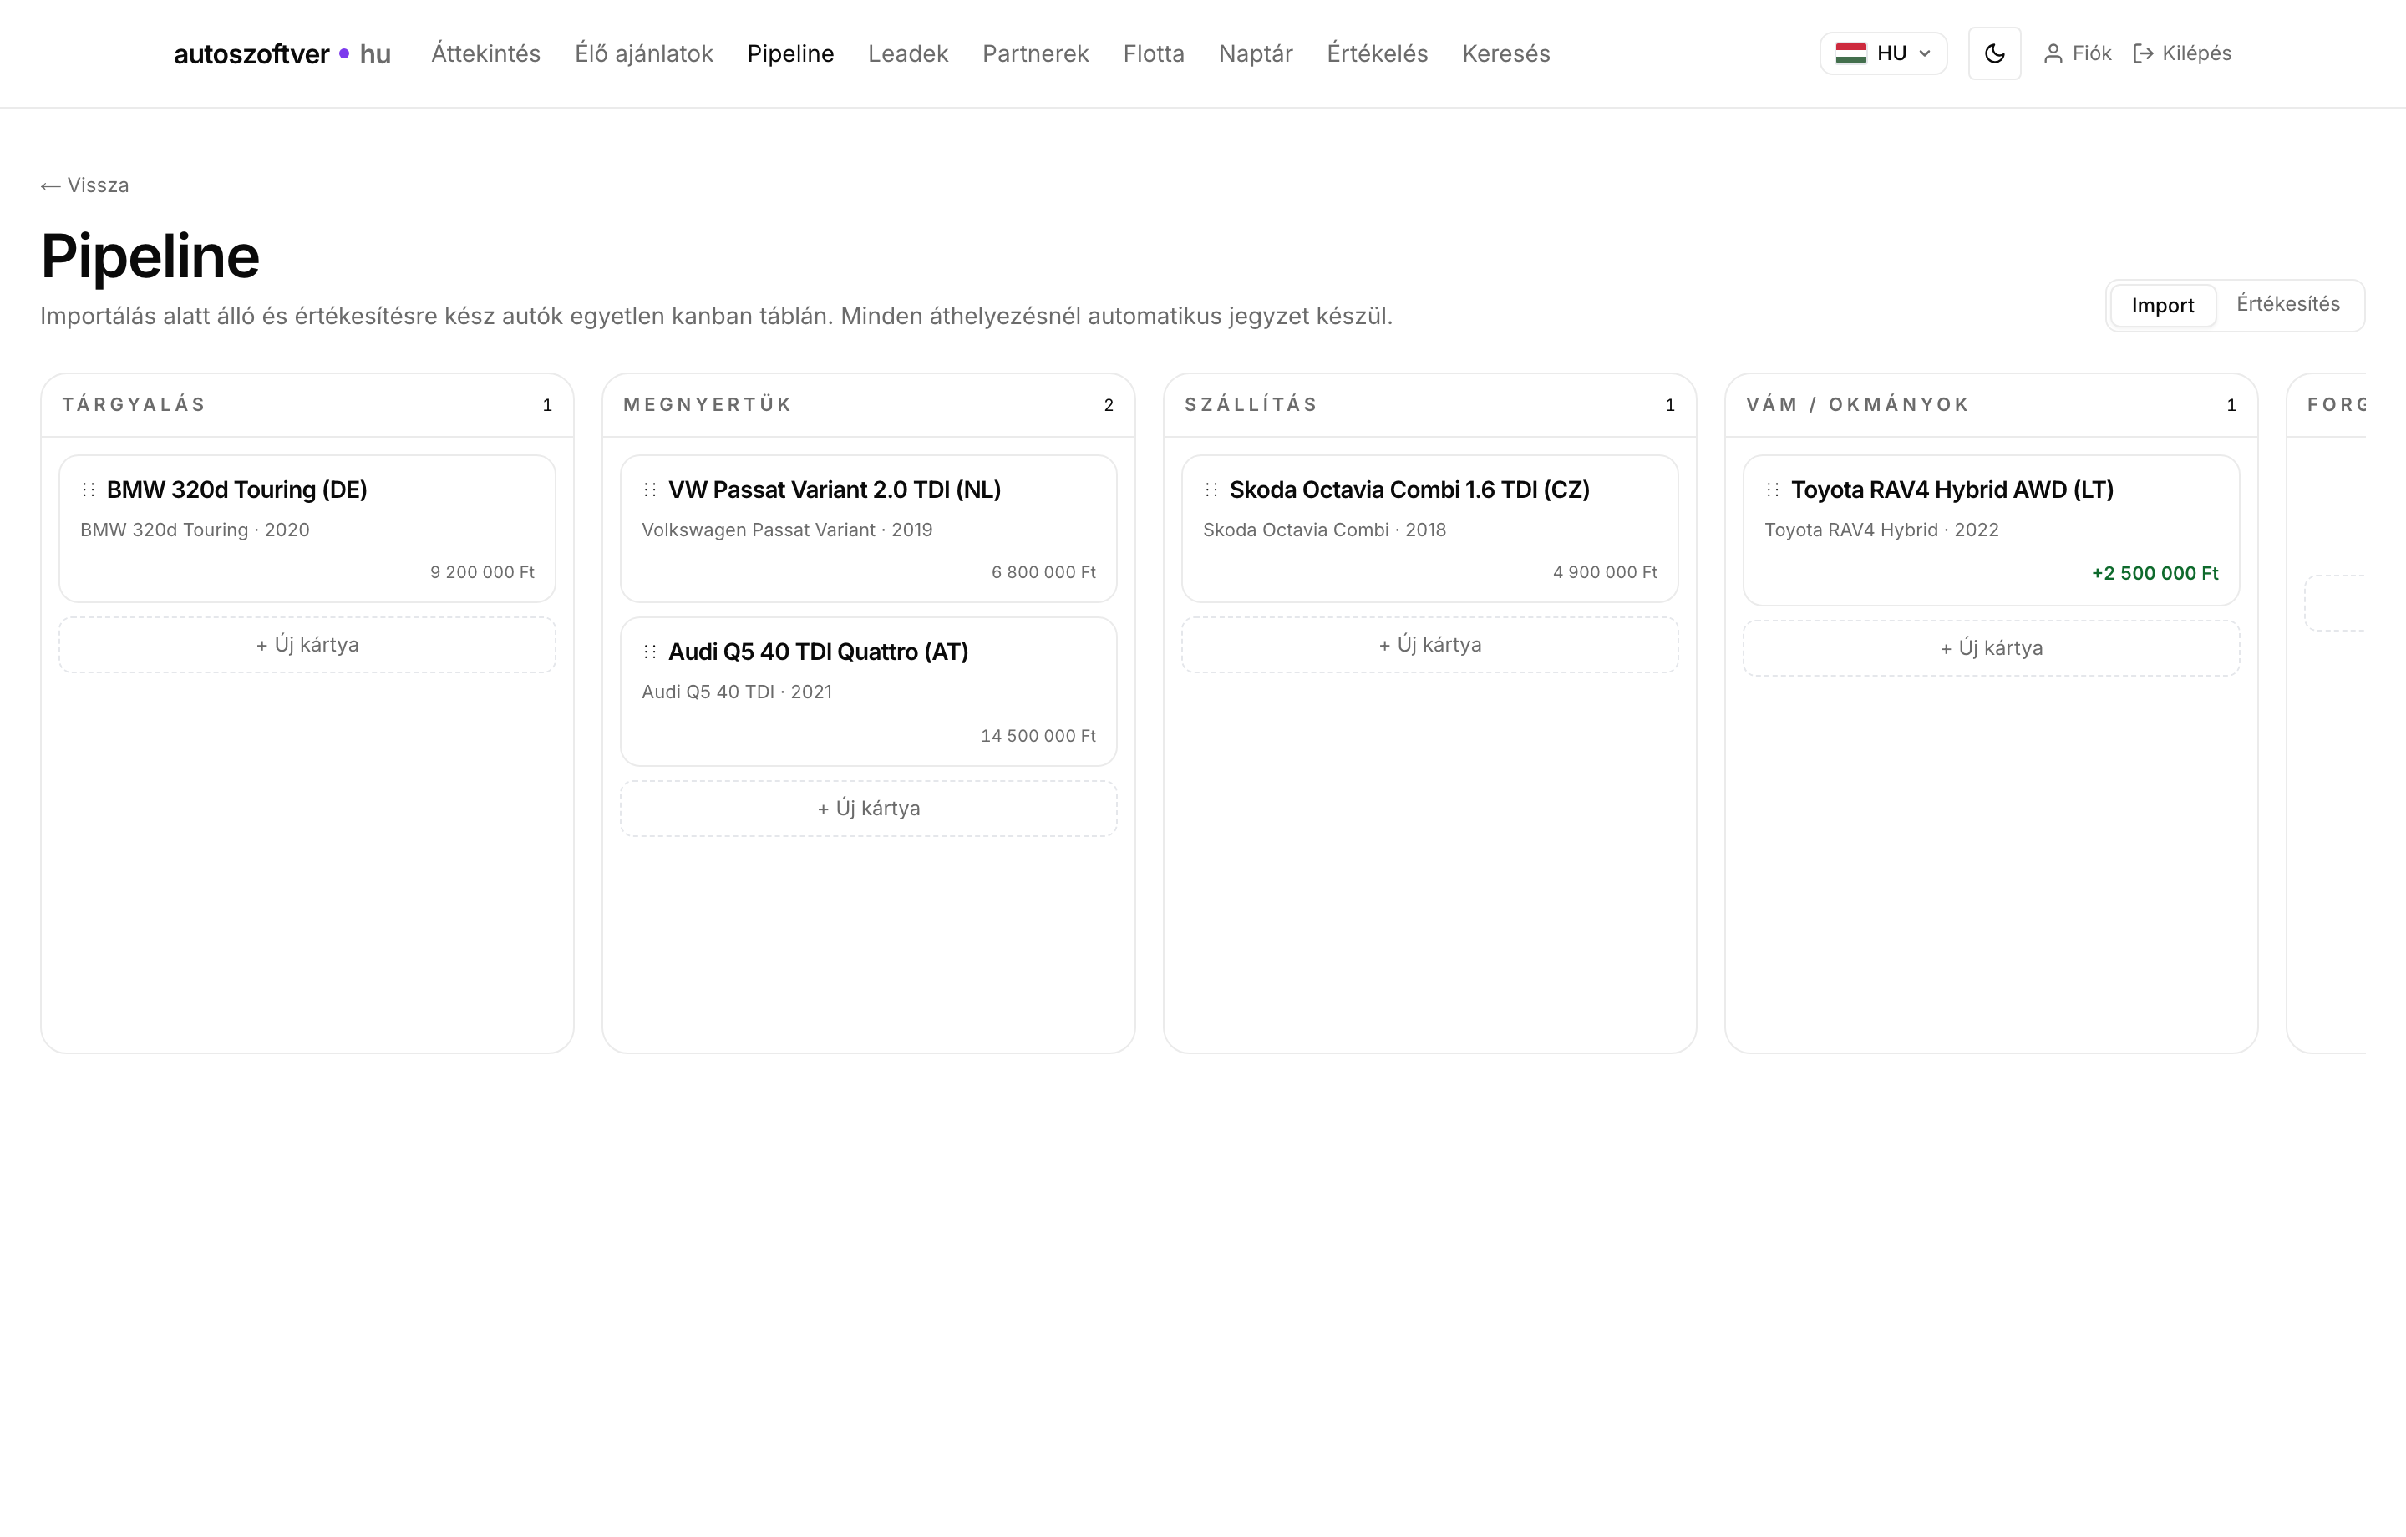
Task: Open the Toyota RAV4 Hybrid AWD (LT) title
Action: 1952,490
